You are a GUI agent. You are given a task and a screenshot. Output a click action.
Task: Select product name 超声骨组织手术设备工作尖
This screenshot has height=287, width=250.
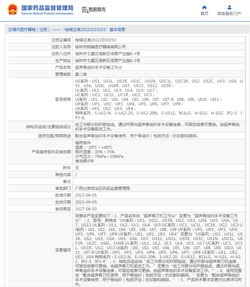(x=98, y=68)
